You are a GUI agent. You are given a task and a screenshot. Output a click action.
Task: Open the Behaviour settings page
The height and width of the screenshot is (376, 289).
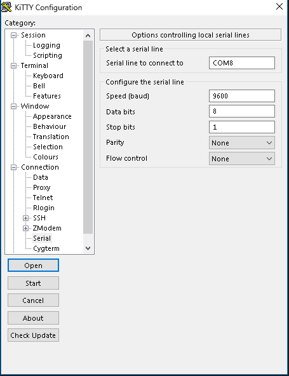tap(50, 126)
